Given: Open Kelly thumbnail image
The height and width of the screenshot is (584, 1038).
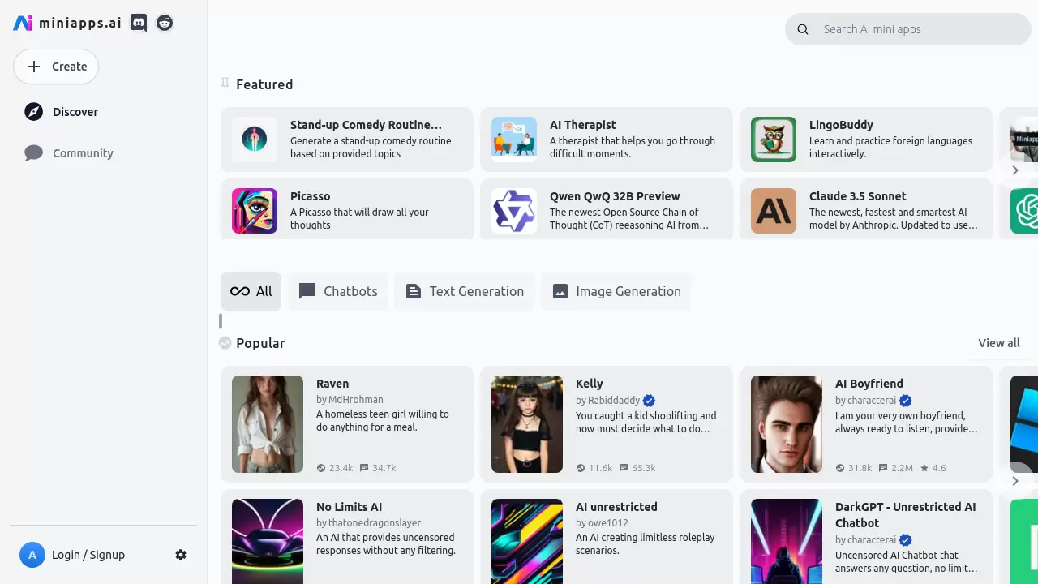Looking at the screenshot, I should [527, 424].
